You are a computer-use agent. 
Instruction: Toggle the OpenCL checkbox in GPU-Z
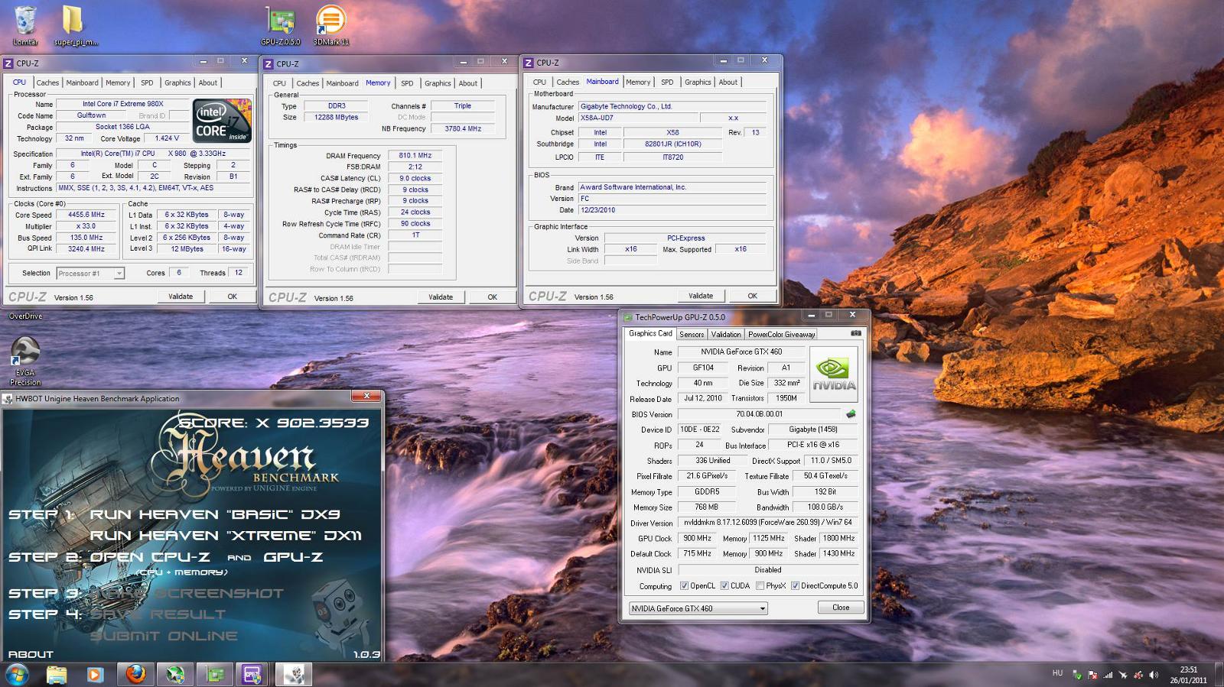coord(684,586)
